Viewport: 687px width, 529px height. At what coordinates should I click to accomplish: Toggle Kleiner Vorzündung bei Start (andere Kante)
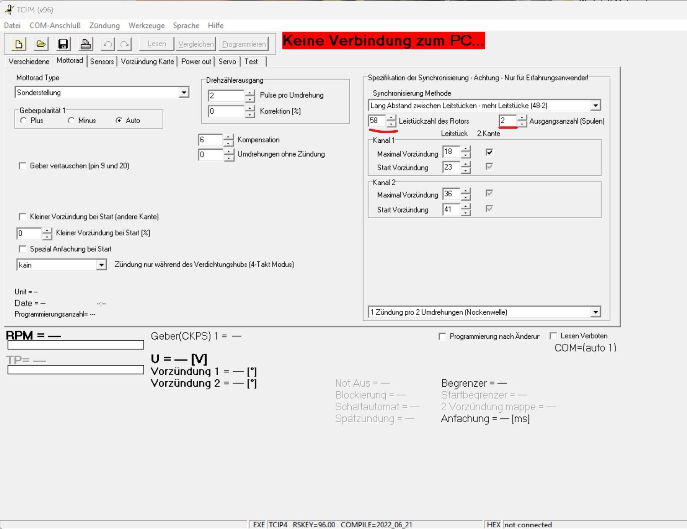pos(22,217)
